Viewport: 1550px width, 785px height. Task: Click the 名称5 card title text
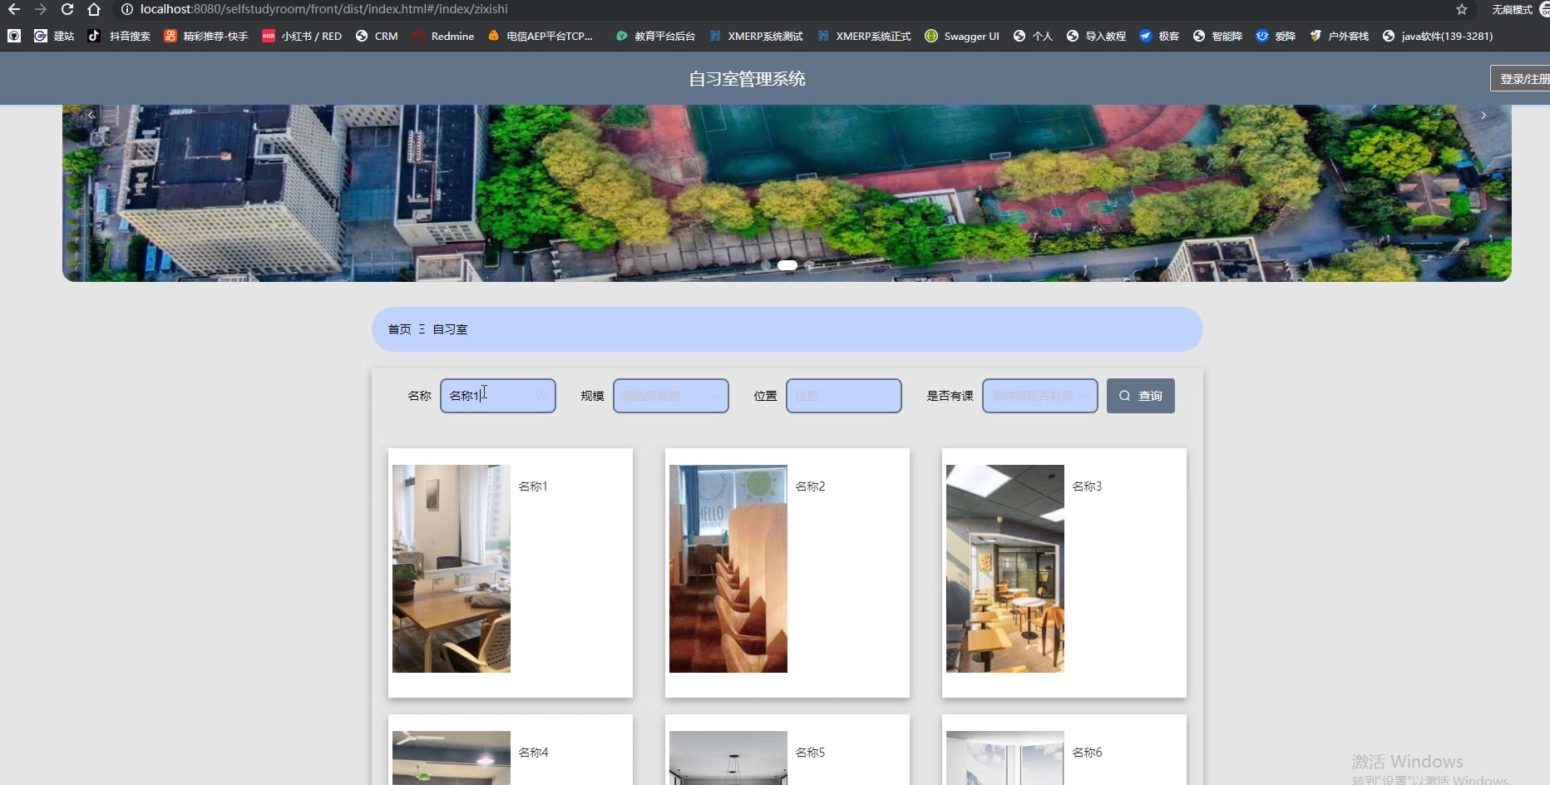(810, 753)
